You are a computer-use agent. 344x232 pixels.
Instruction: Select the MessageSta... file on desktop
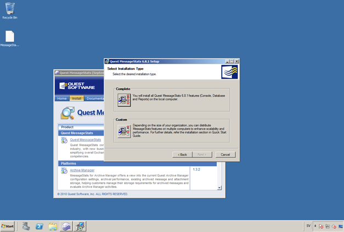pos(10,38)
